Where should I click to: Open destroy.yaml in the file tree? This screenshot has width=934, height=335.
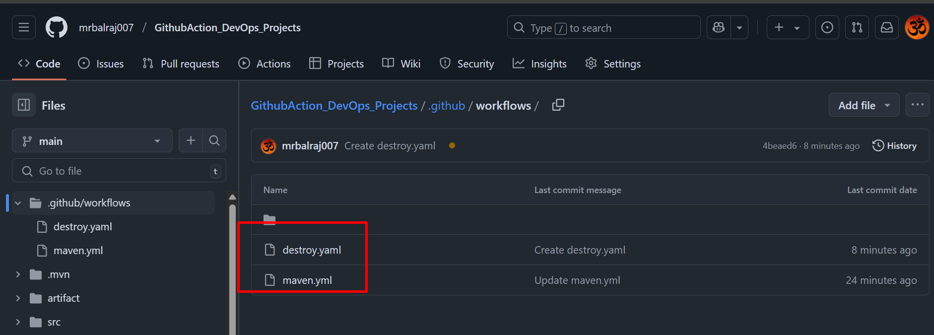pos(82,227)
